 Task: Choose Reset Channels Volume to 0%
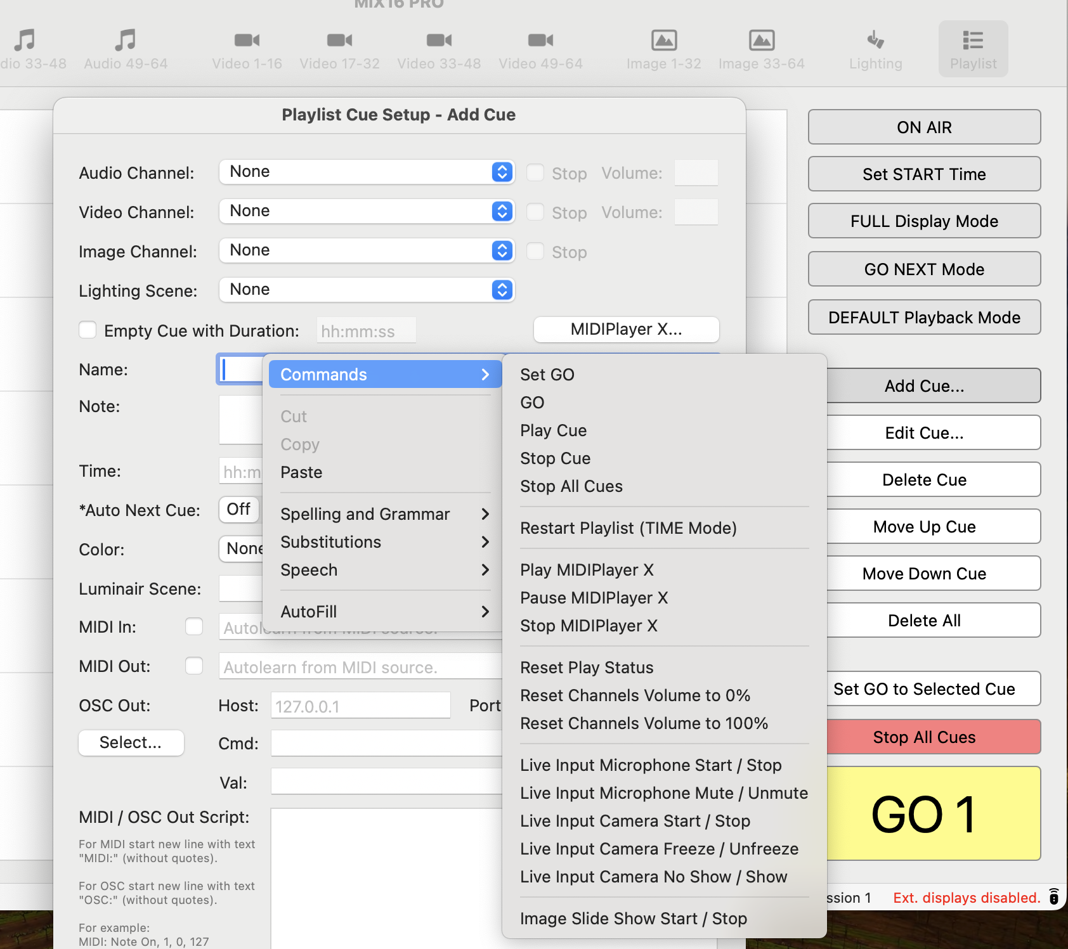664,695
